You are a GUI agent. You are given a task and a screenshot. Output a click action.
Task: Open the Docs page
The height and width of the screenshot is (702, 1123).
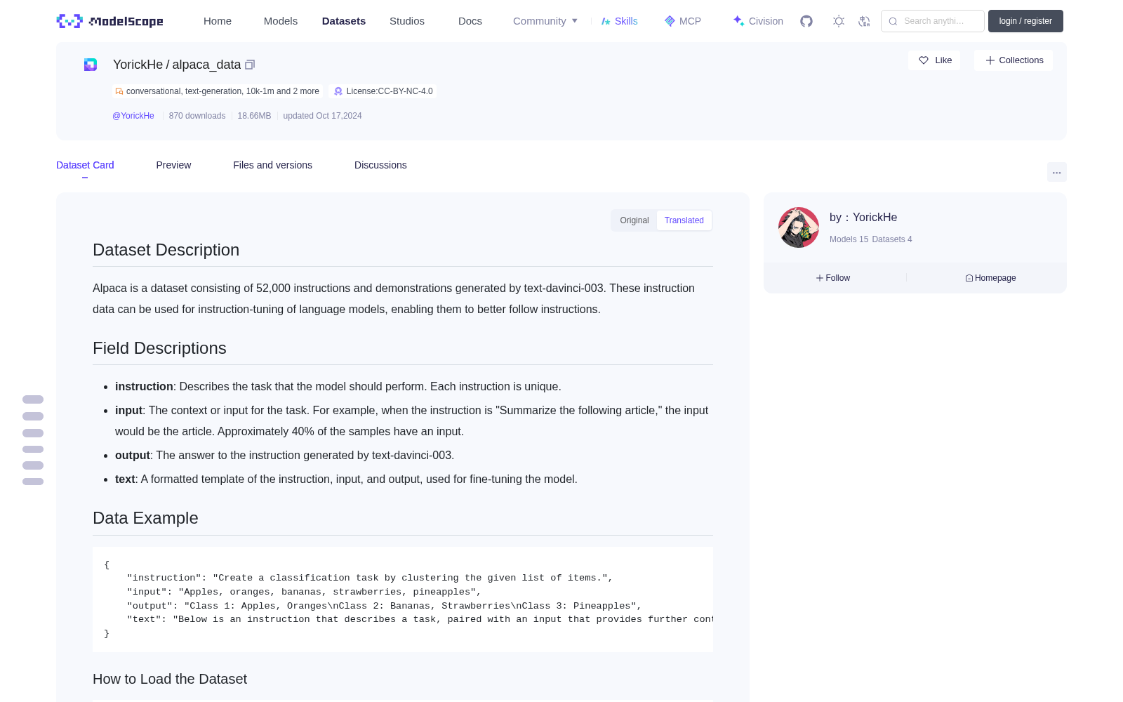coord(470,21)
